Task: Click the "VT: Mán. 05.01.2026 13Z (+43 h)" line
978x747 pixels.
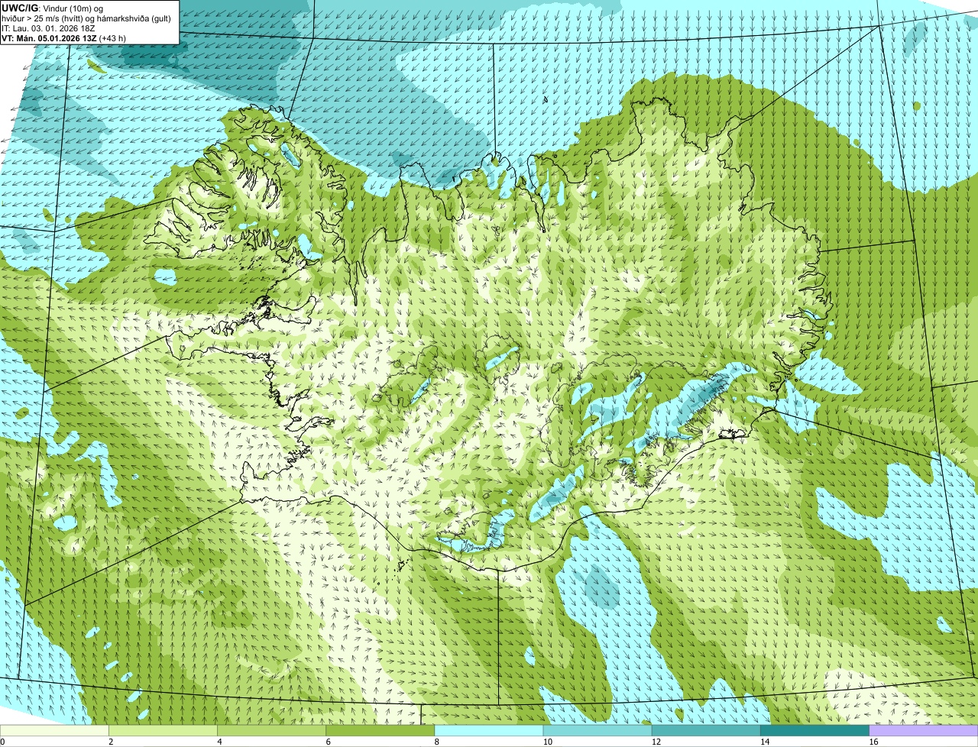Action: click(x=64, y=38)
